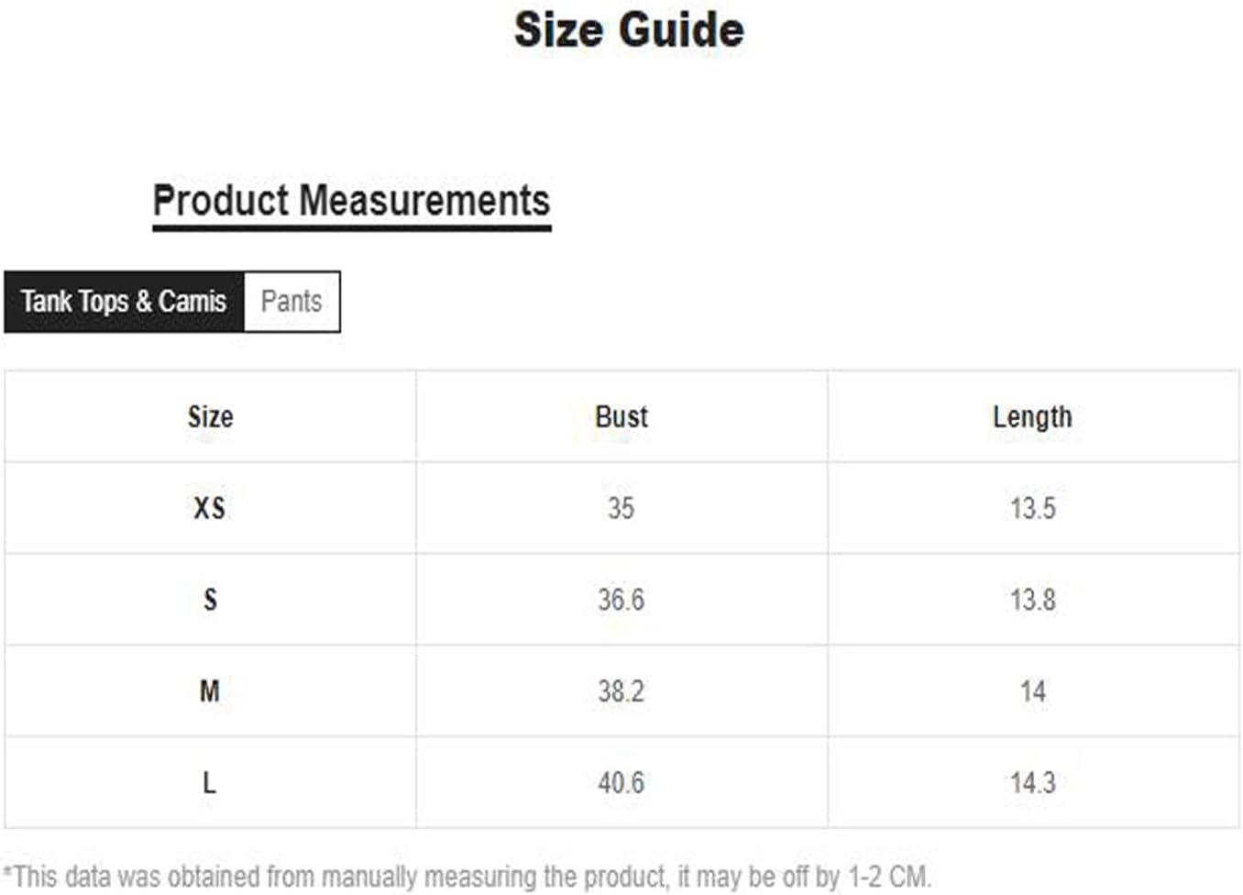Click the M size row label
Viewport: 1243px width, 895px height.
[x=210, y=691]
